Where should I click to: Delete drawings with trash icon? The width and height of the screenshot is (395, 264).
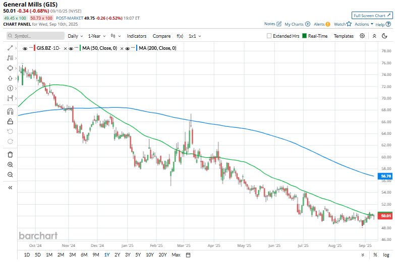[10, 154]
